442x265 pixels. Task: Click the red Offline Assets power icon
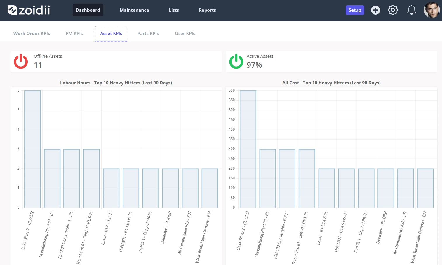point(21,61)
